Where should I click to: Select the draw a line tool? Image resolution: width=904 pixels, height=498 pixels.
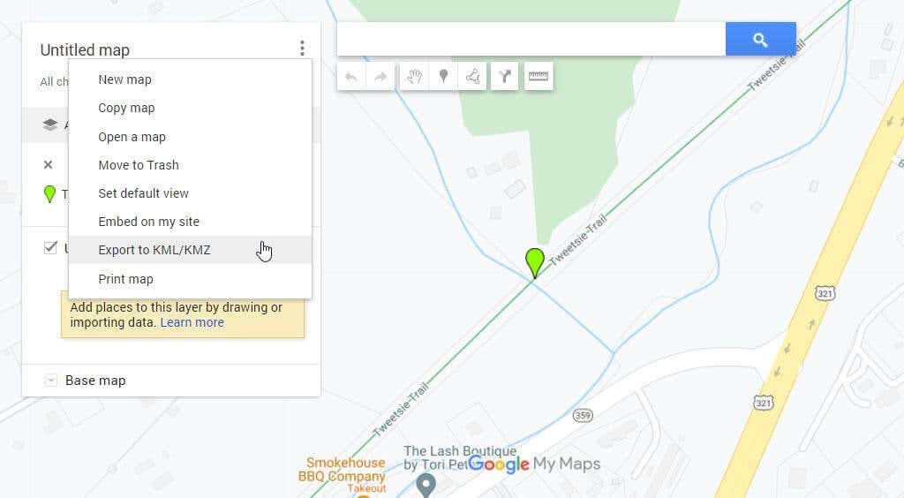point(473,77)
